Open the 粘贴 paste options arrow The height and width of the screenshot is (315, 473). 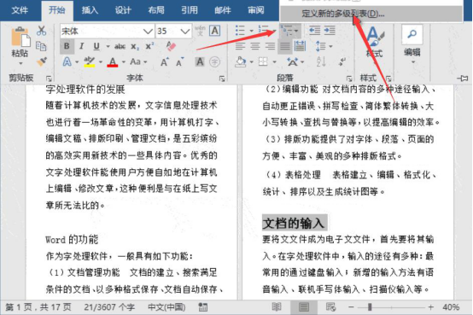click(20, 63)
